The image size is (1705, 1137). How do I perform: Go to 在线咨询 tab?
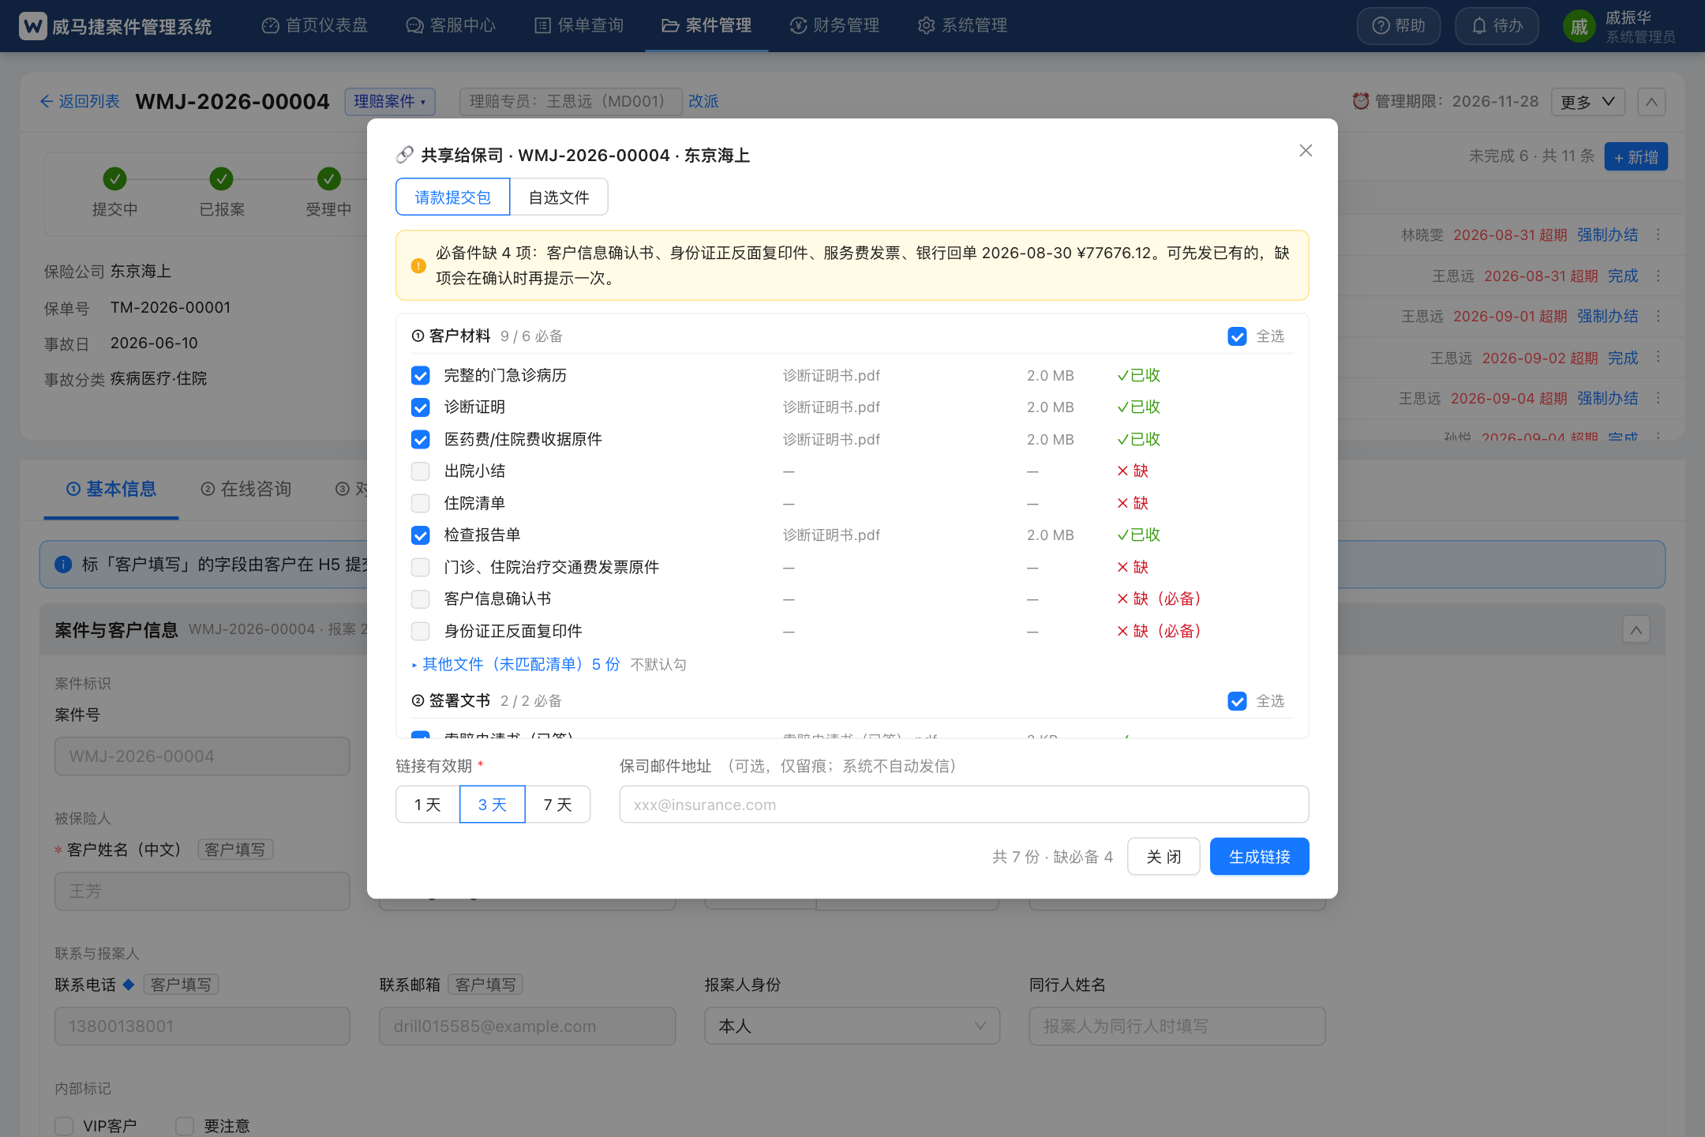click(x=246, y=489)
